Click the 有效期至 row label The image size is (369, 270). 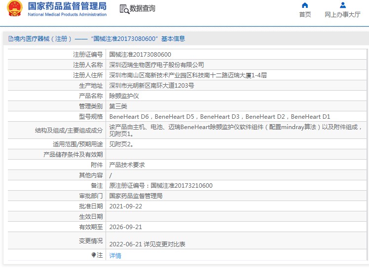(x=91, y=227)
